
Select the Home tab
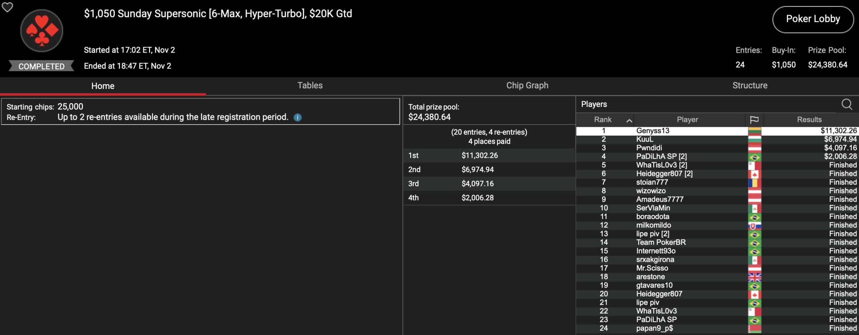point(103,86)
